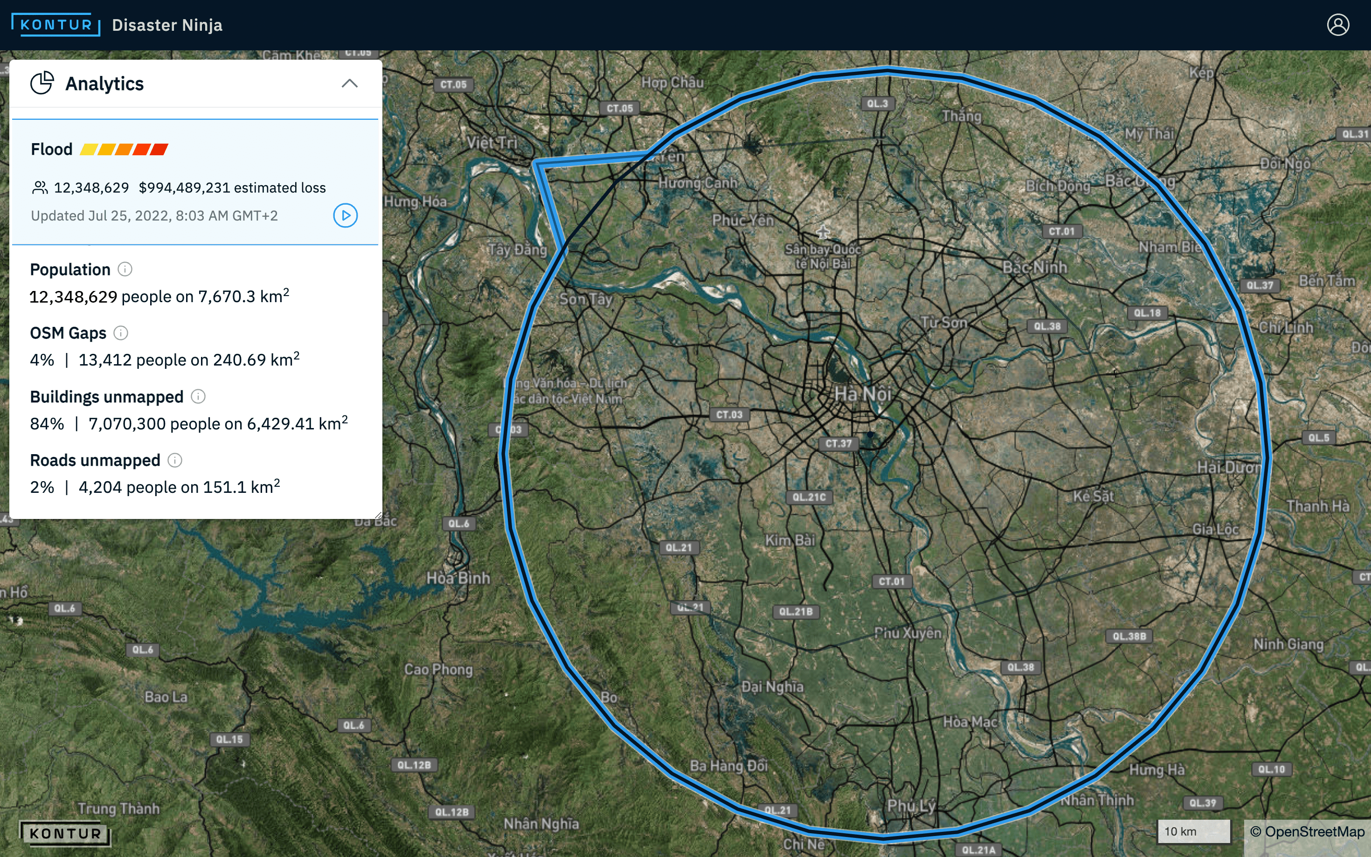Show info for Population

coord(125,269)
